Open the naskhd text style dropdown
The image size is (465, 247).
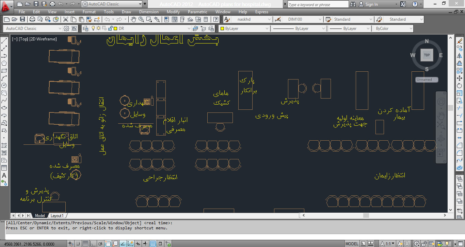[251, 19]
